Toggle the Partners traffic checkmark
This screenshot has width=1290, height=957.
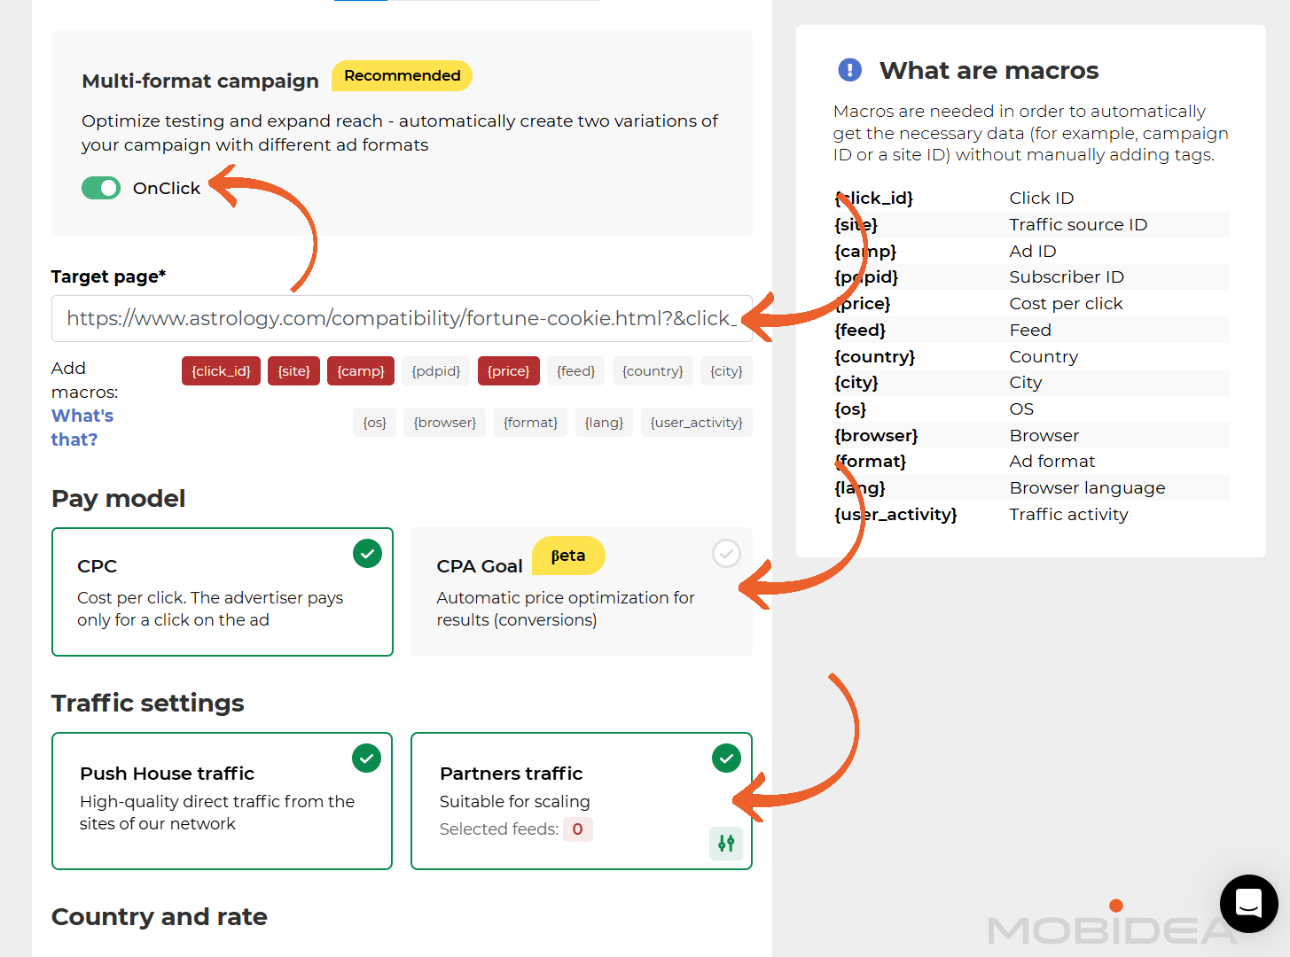point(726,759)
